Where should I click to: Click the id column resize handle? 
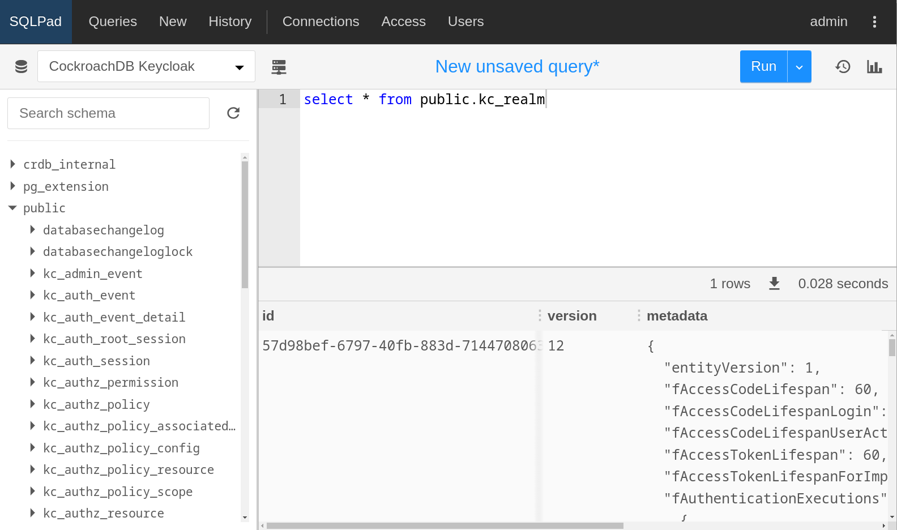coord(540,316)
